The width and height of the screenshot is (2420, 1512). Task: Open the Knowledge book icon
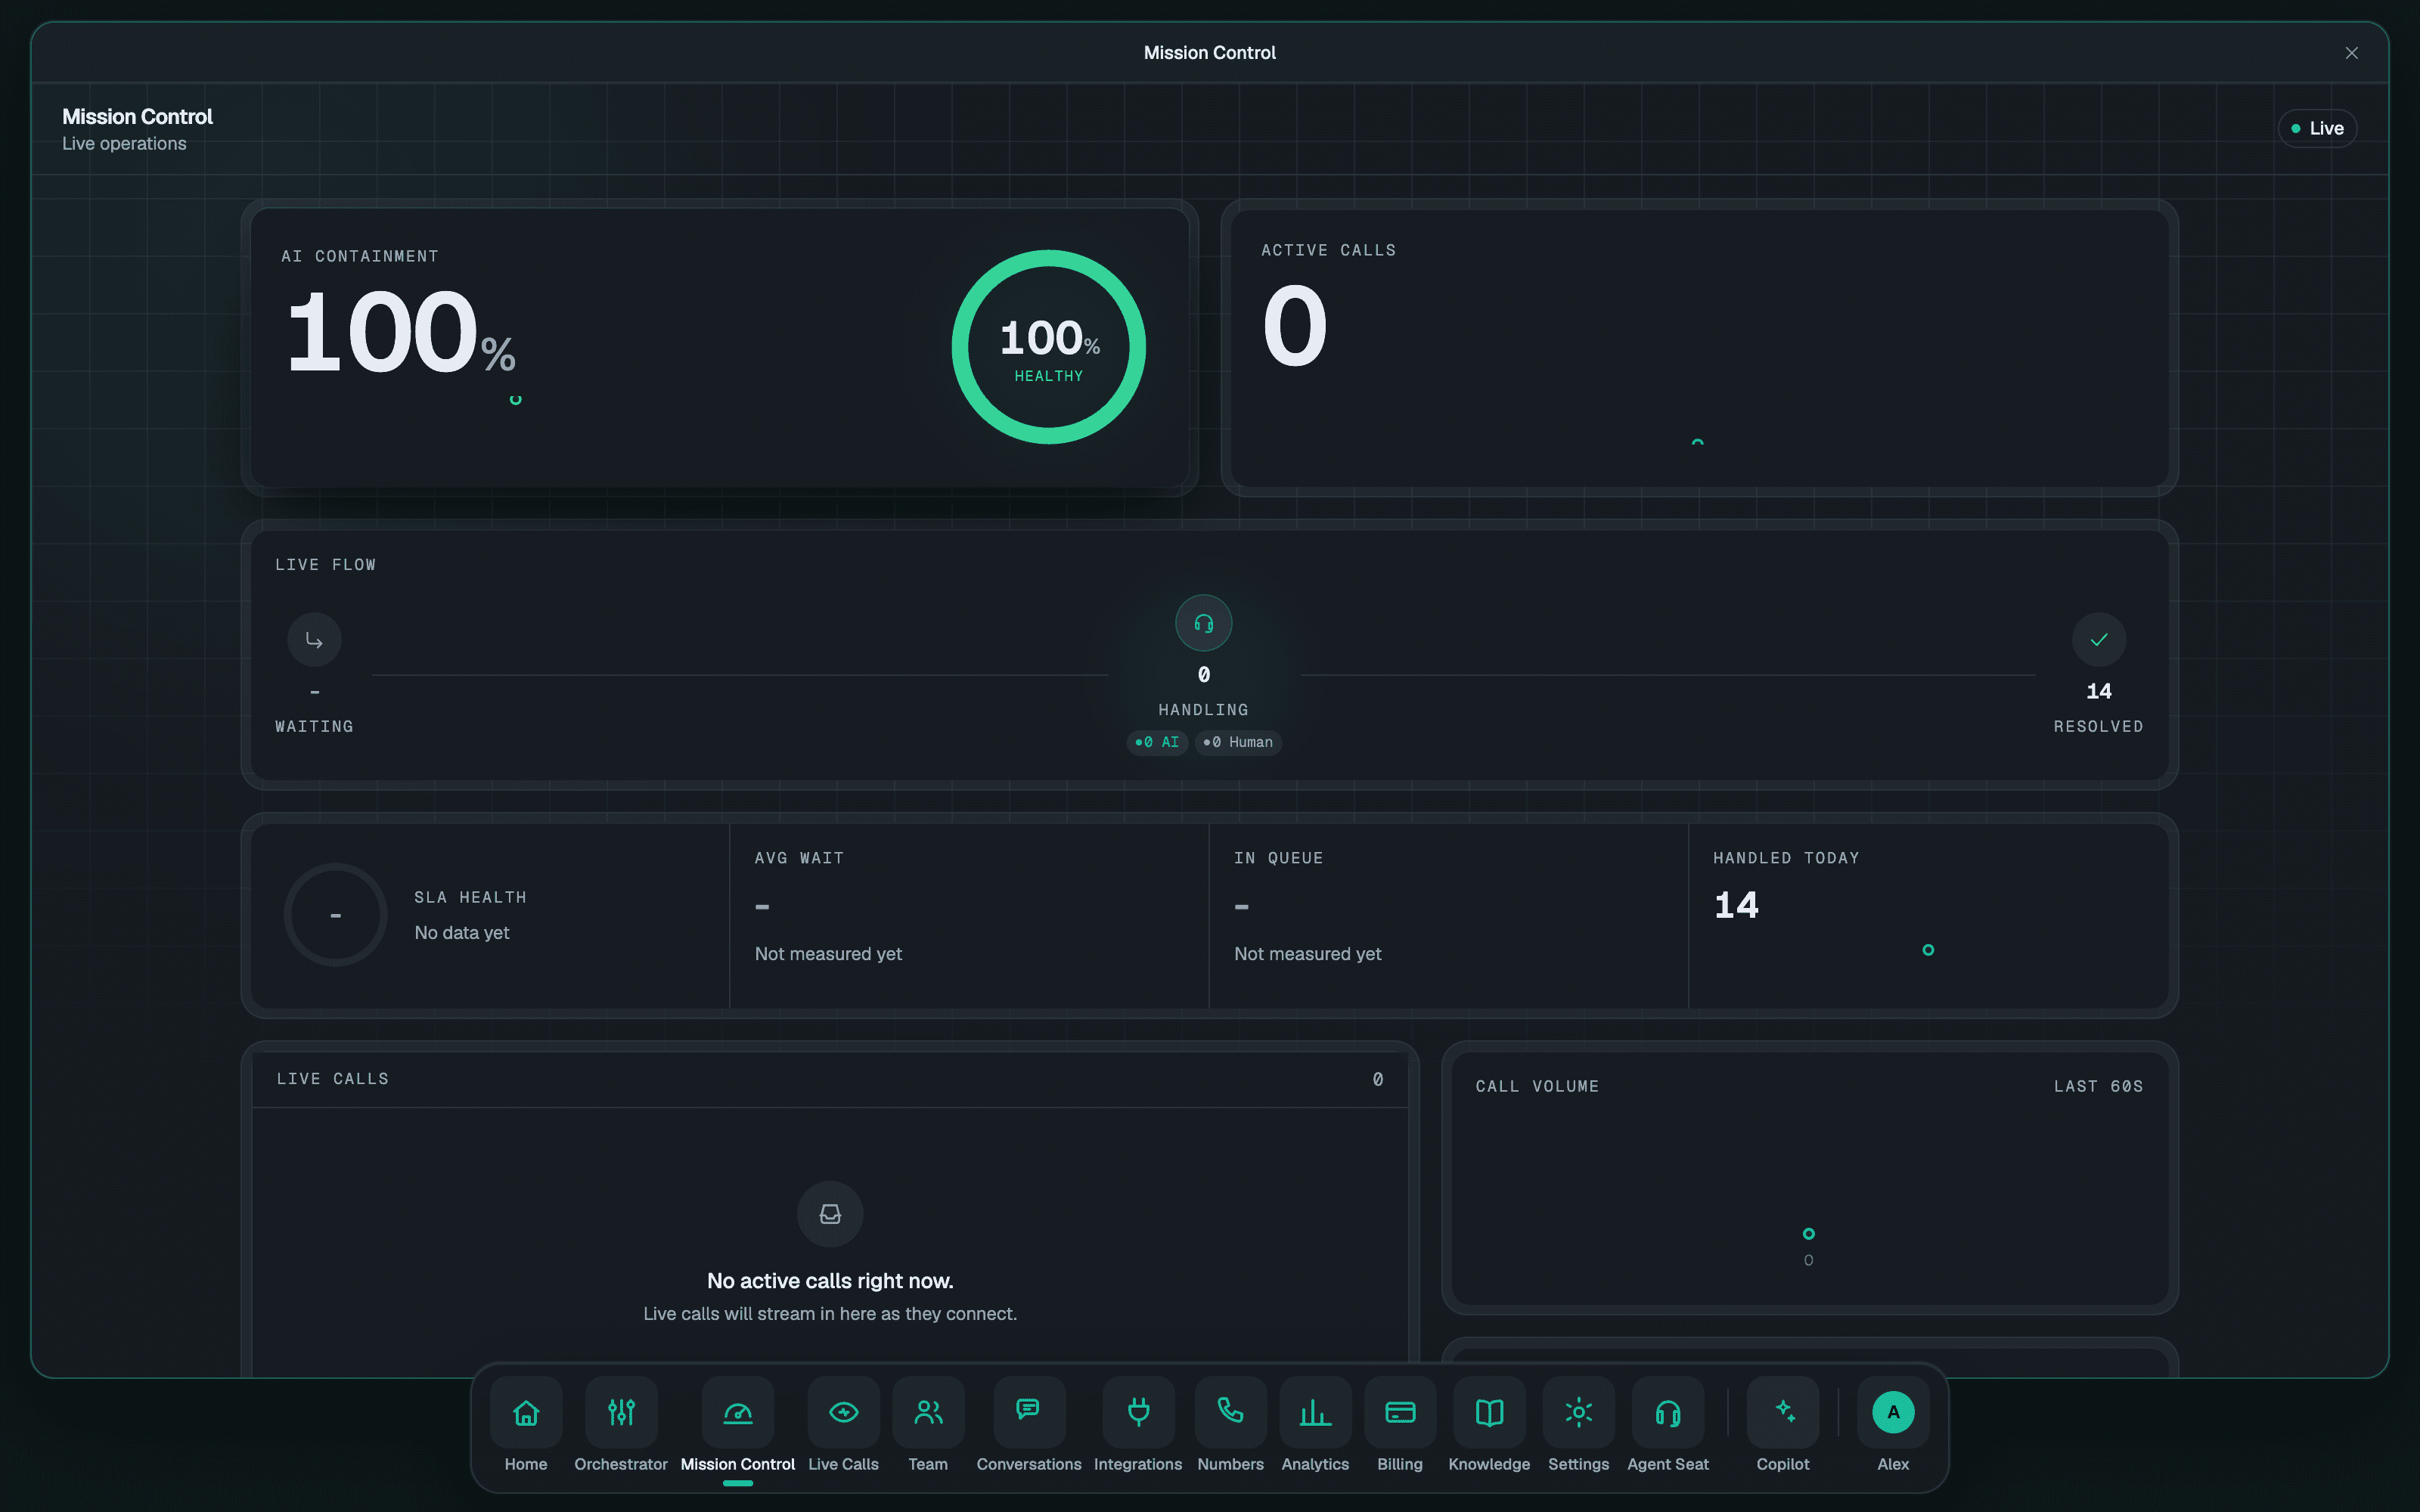point(1489,1411)
